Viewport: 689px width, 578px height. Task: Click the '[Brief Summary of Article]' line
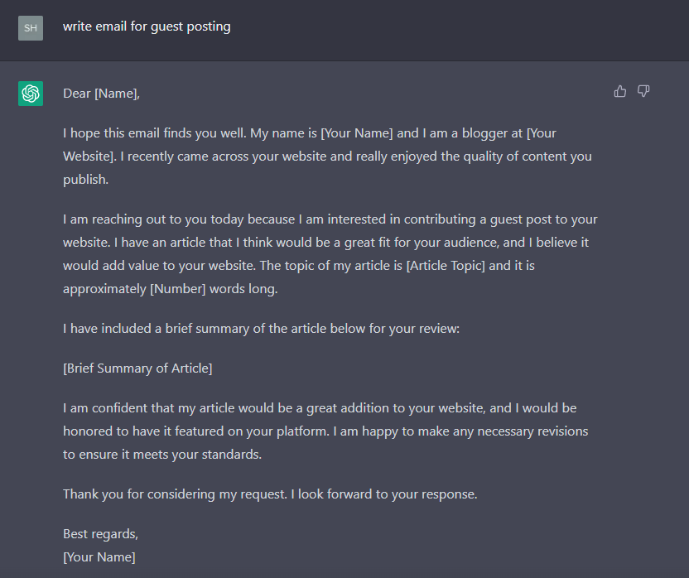coord(137,368)
